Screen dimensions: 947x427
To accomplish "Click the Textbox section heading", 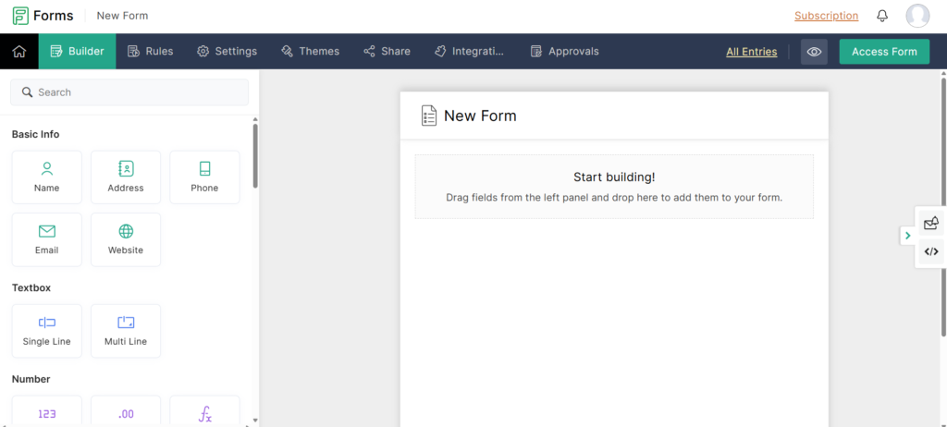I will coord(31,287).
